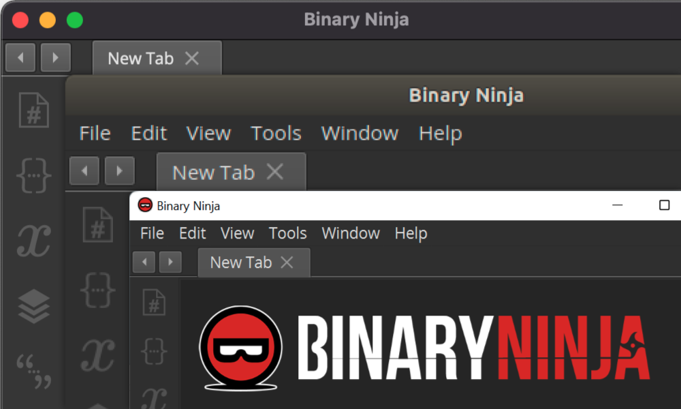Open View menu in middle Linux window
Image resolution: width=681 pixels, height=409 pixels.
click(x=208, y=133)
